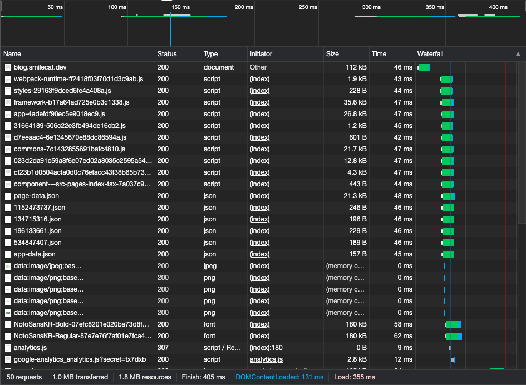
Task: Click the document icon beside blog.smilecat.dev
Action: (x=8, y=67)
